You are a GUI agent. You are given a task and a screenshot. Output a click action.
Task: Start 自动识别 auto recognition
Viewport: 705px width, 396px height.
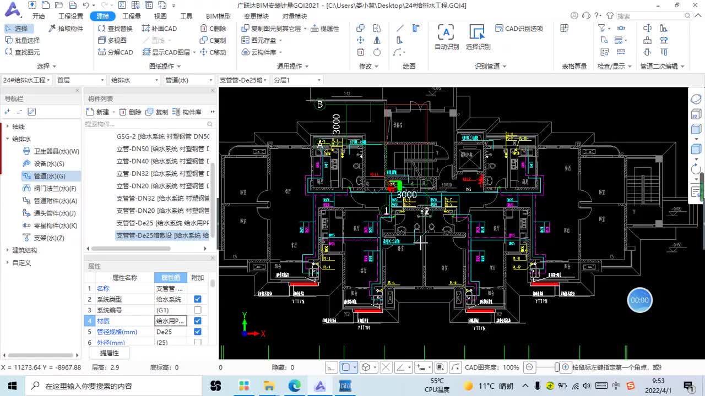pyautogui.click(x=447, y=37)
